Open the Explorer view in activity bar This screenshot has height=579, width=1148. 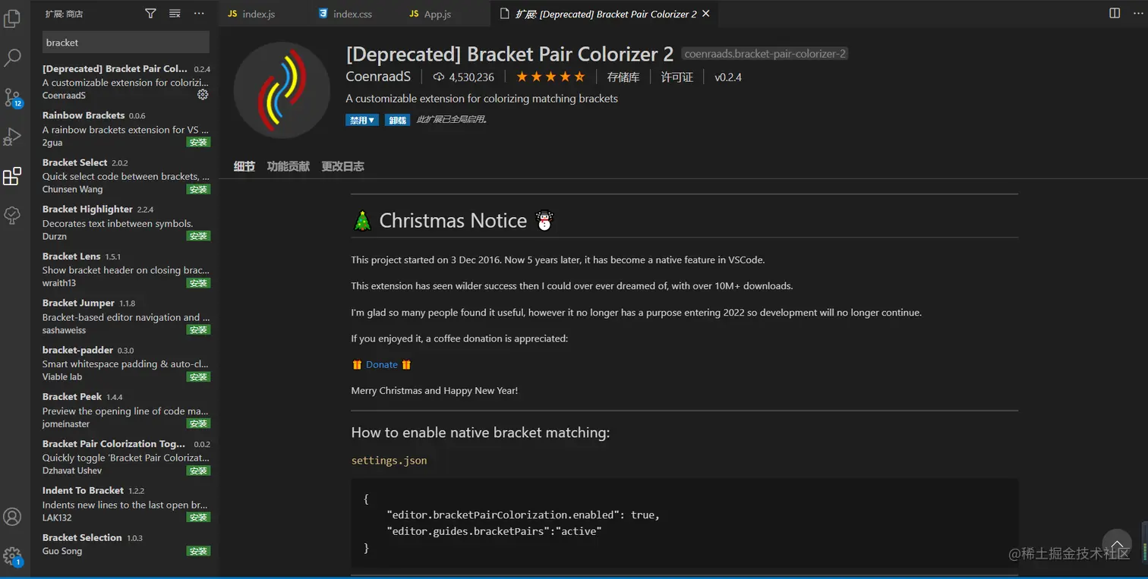click(12, 18)
